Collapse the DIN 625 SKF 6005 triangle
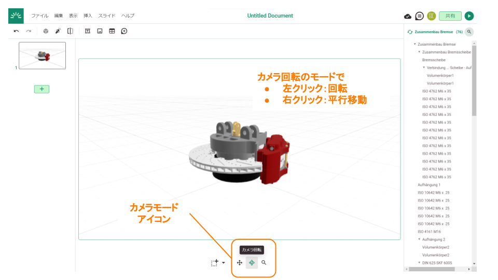 coord(419,262)
